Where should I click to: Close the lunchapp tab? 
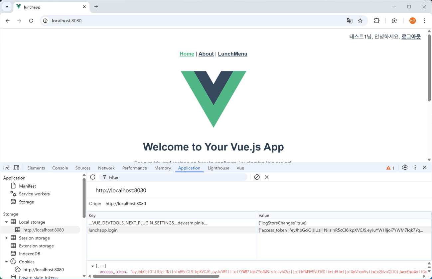click(84, 7)
